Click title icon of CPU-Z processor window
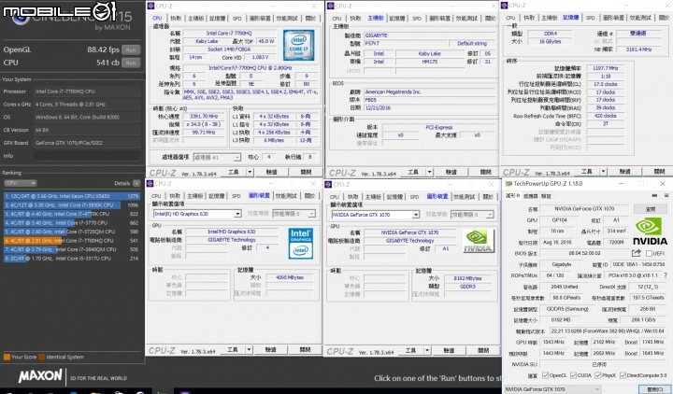673x394 pixels. coord(150,6)
